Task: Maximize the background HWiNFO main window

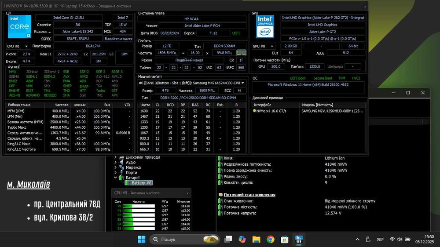Action: pyautogui.click(x=408, y=93)
